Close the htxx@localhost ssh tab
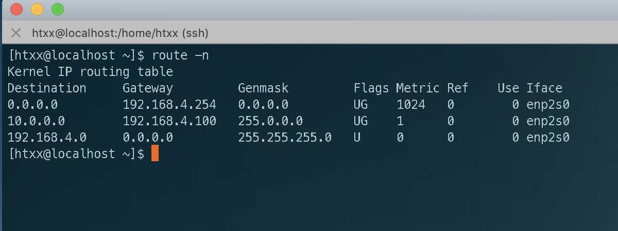The image size is (618, 231). pos(16,33)
